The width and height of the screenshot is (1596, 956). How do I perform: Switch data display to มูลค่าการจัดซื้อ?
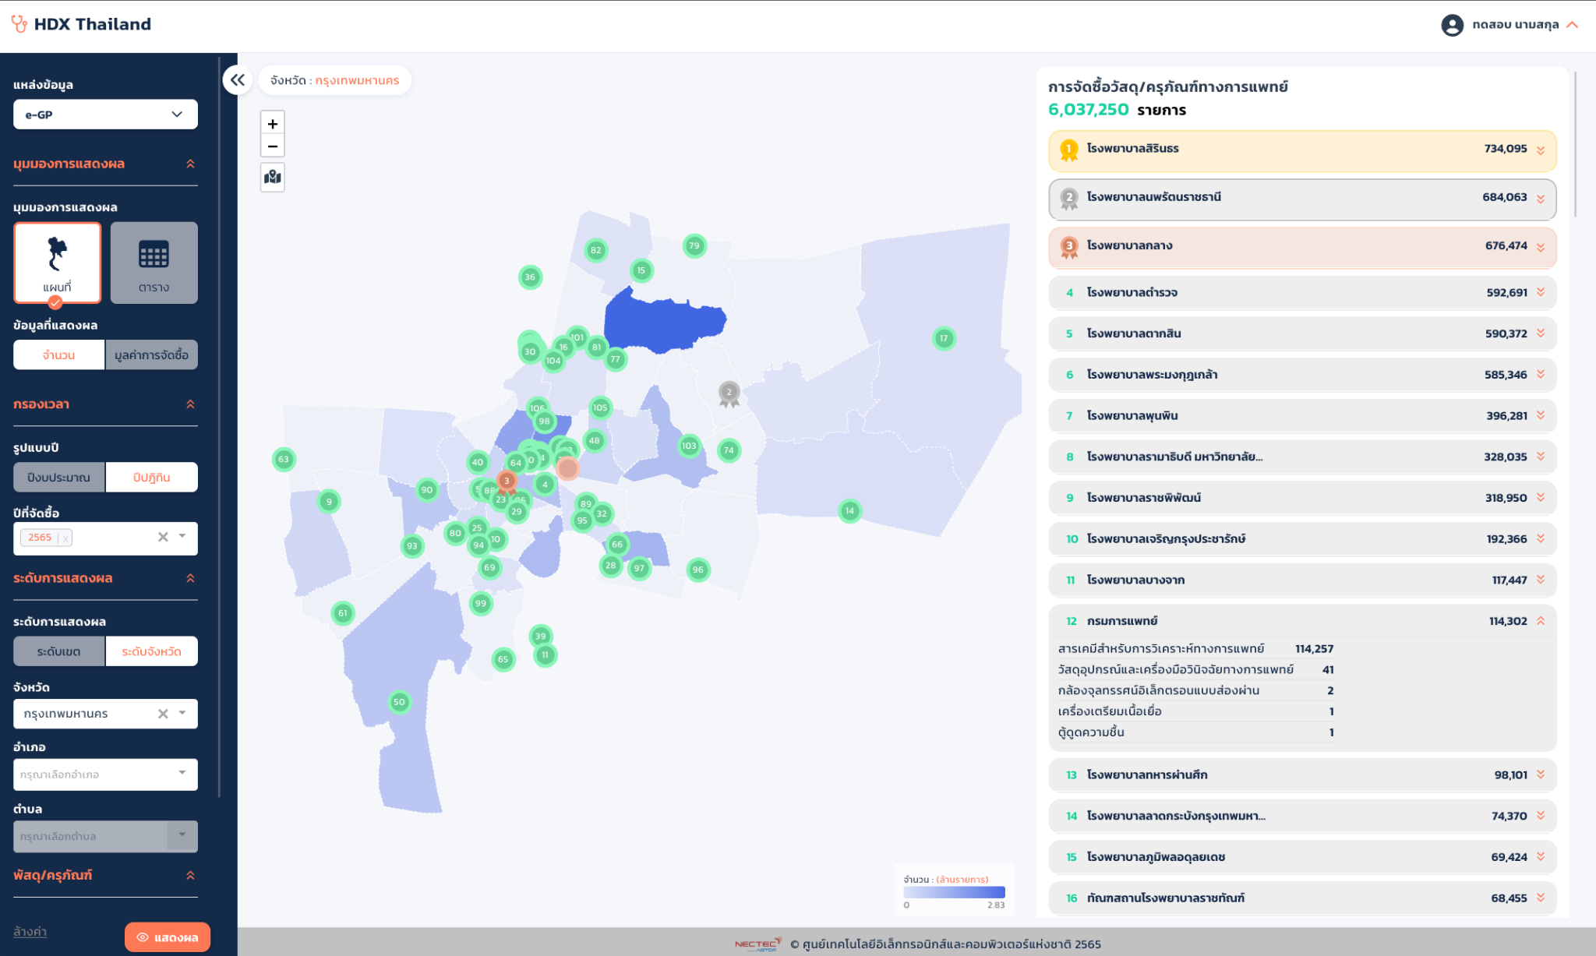pyautogui.click(x=151, y=355)
